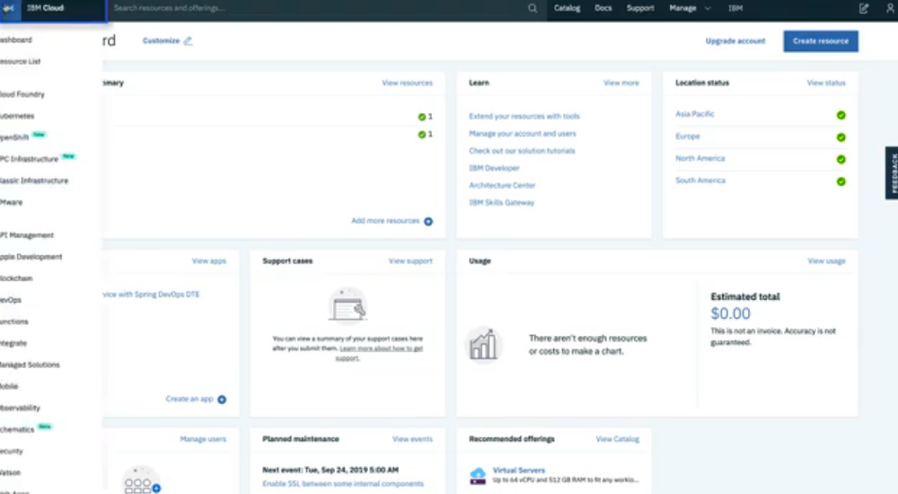This screenshot has width=898, height=494.
Task: Click the Virtual Servers offering icon
Action: [478, 476]
